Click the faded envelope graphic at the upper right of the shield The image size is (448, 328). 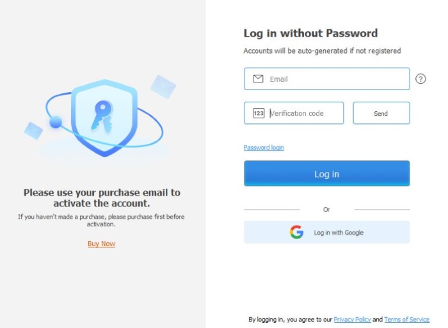pos(163,87)
